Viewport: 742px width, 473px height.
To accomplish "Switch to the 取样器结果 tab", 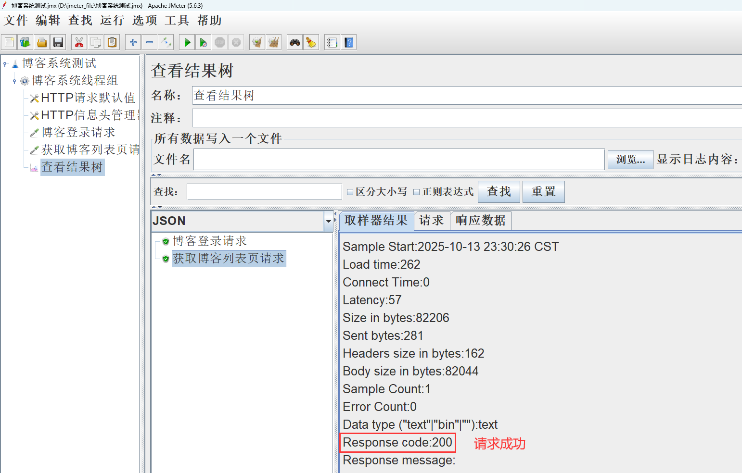I will [376, 221].
